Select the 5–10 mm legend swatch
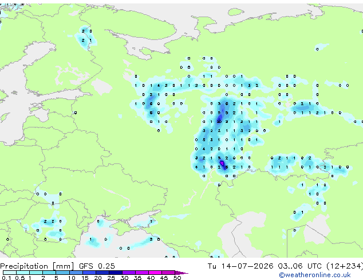 click(x=63, y=273)
